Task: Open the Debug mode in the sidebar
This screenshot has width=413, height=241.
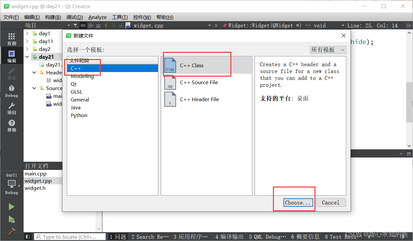Action: tap(11, 91)
